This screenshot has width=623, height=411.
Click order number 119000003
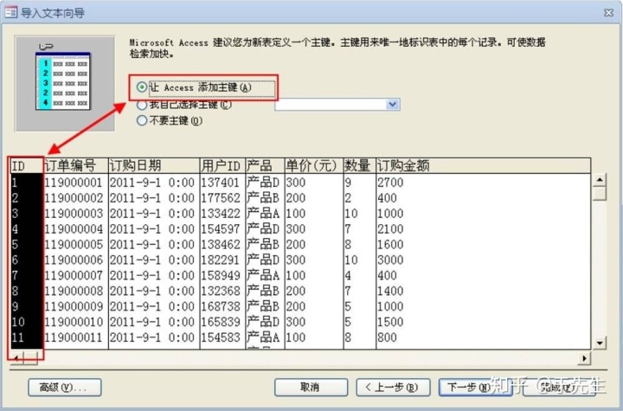(x=74, y=214)
